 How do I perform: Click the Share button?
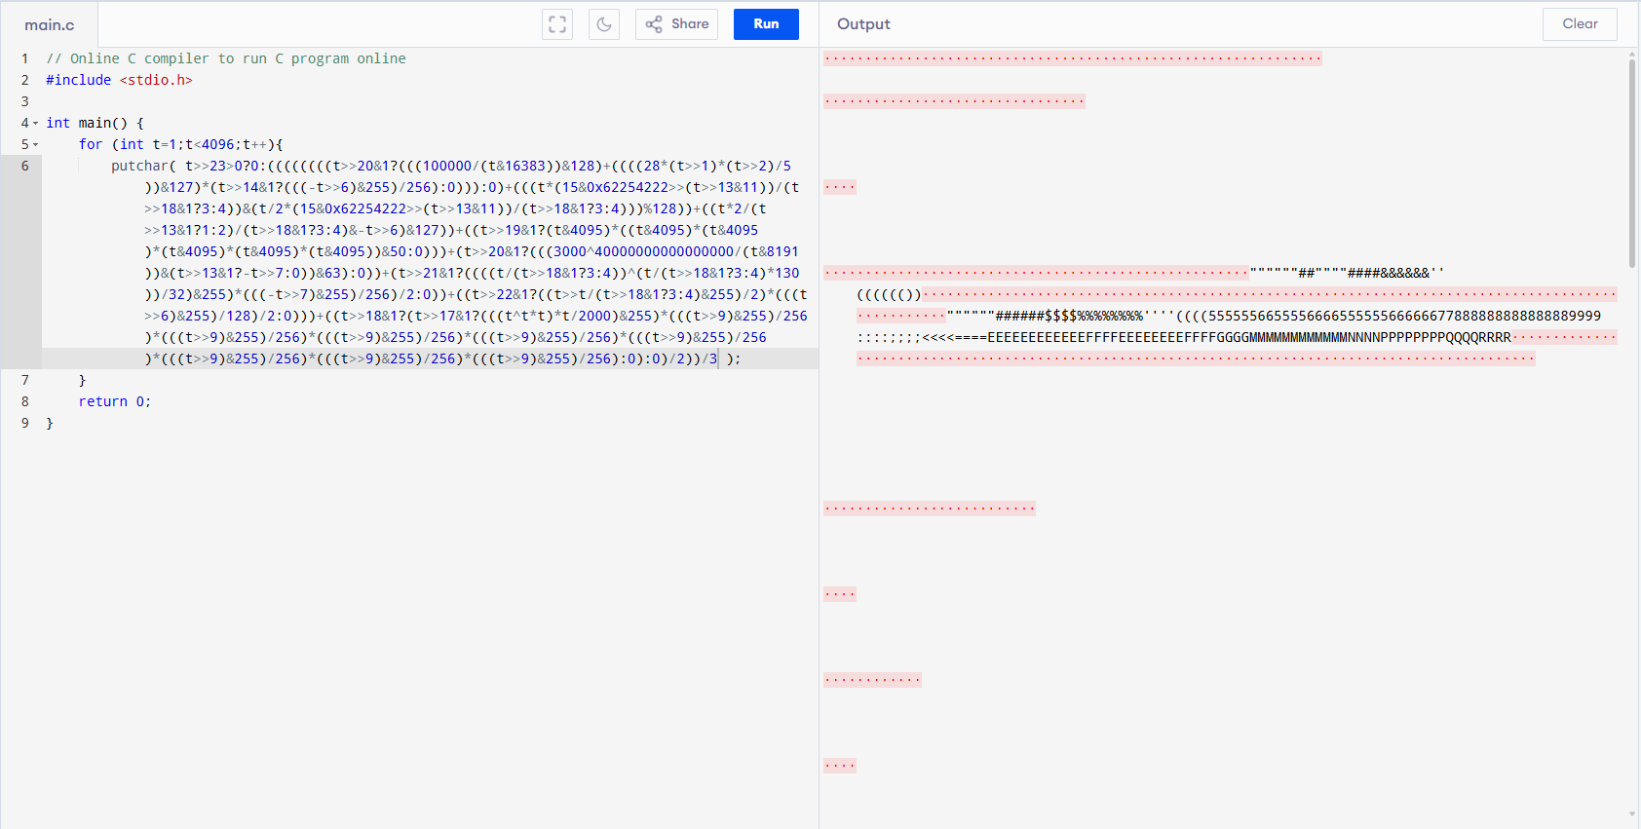pos(677,24)
